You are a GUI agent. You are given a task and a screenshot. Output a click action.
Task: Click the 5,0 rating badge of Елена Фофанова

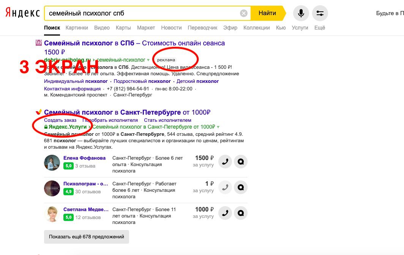(x=68, y=166)
